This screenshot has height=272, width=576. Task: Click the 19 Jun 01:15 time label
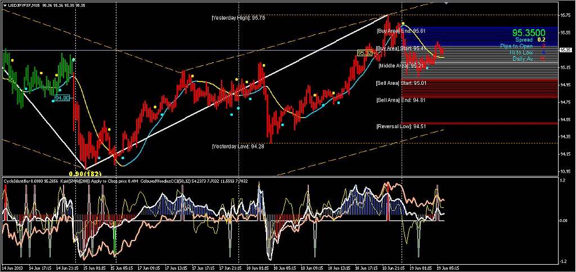pos(421,268)
